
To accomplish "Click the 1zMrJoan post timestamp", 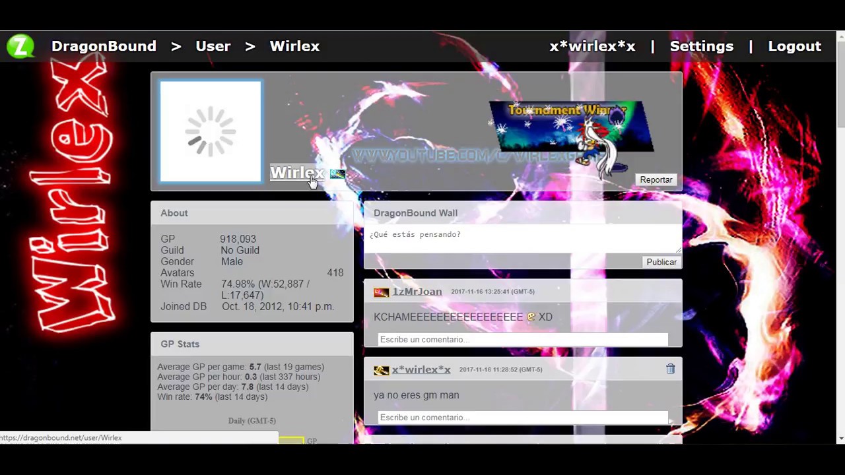I will tap(492, 292).
